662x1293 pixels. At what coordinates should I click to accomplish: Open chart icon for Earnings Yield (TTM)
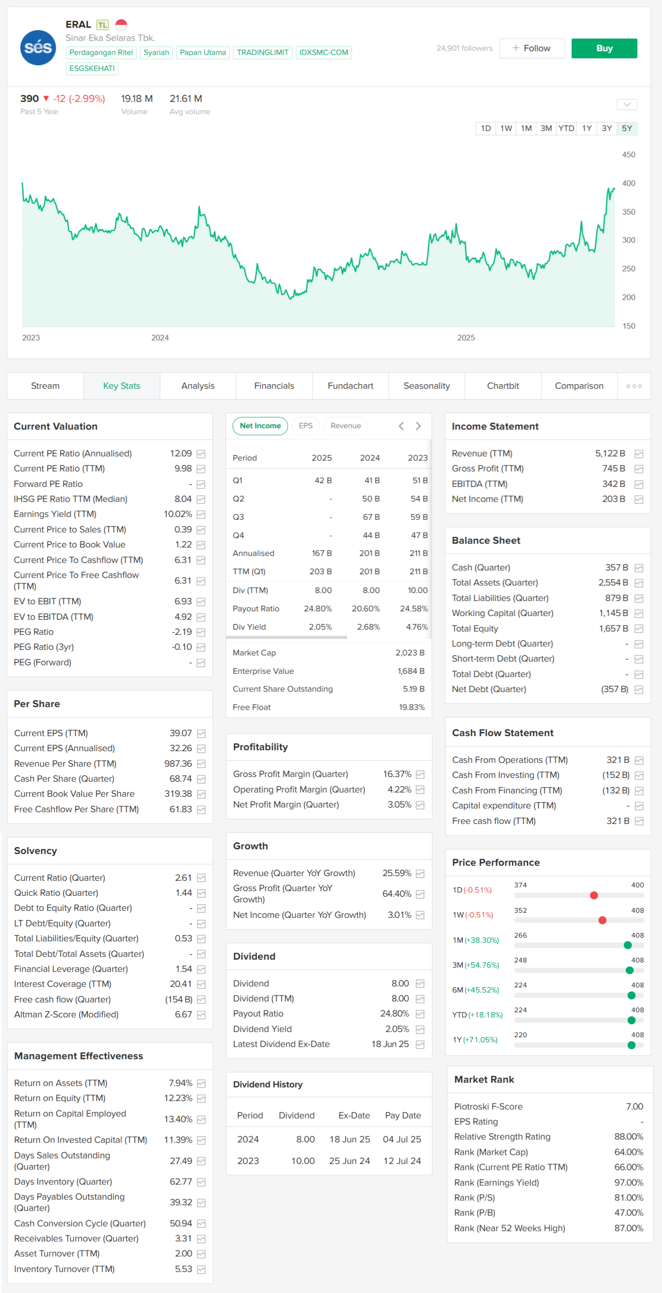[201, 515]
